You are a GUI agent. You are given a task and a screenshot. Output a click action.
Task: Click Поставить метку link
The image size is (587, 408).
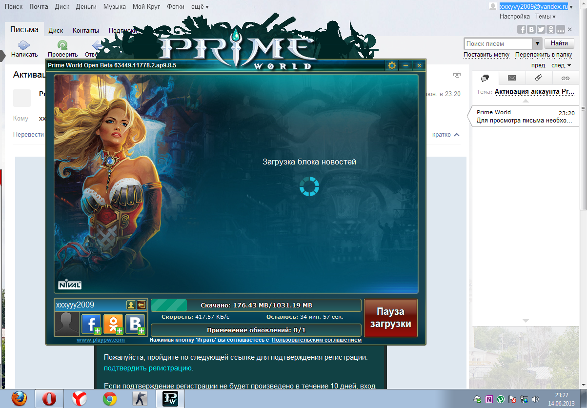tap(486, 55)
